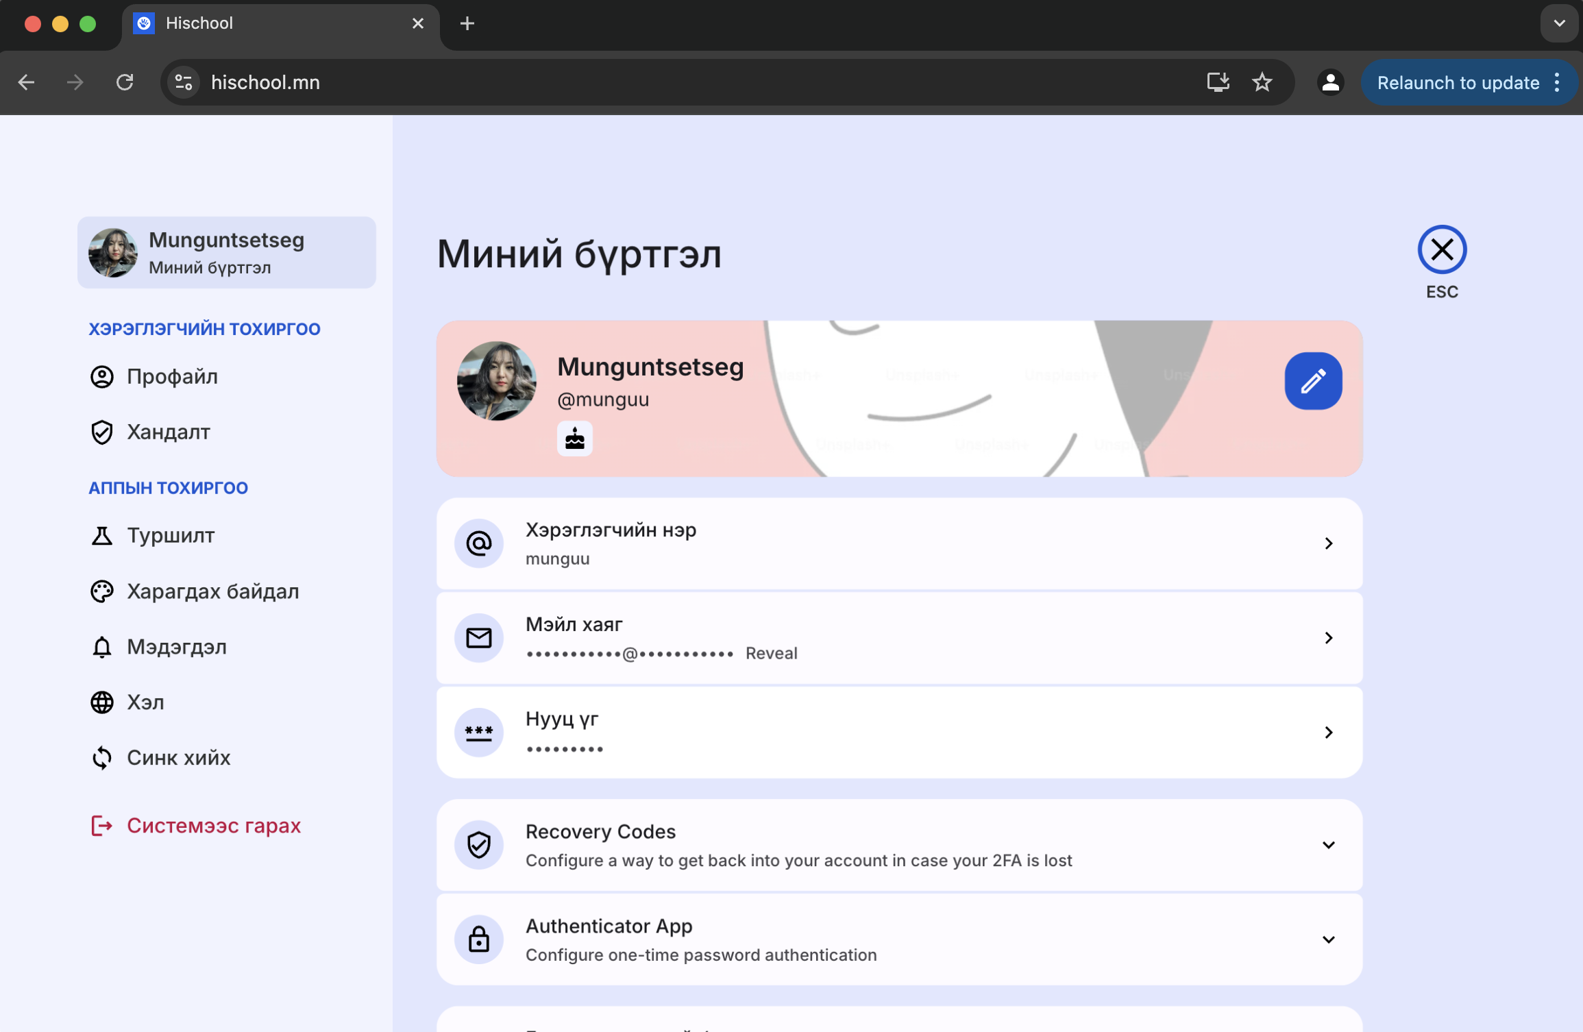1583x1032 pixels.
Task: Close settings with the ESC X button
Action: coord(1441,249)
